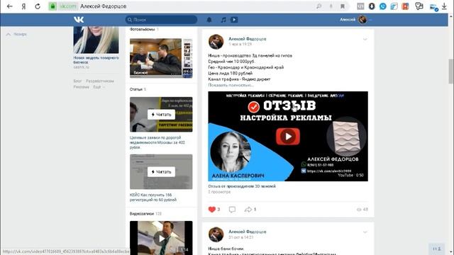Viewport: 454px width, 255px height.
Task: Open the Реклама footer link
Action: [x=81, y=86]
